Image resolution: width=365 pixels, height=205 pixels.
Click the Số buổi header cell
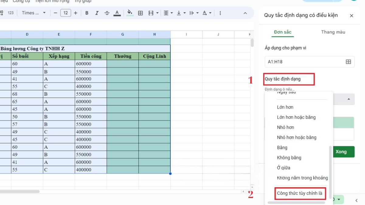(x=27, y=56)
